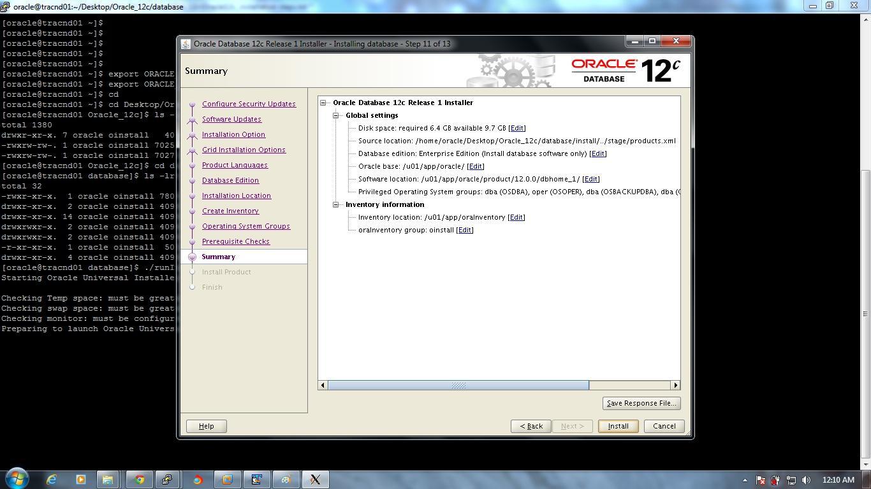Click the Xming X server taskbar icon
Viewport: 871px width, 489px height.
pos(315,479)
